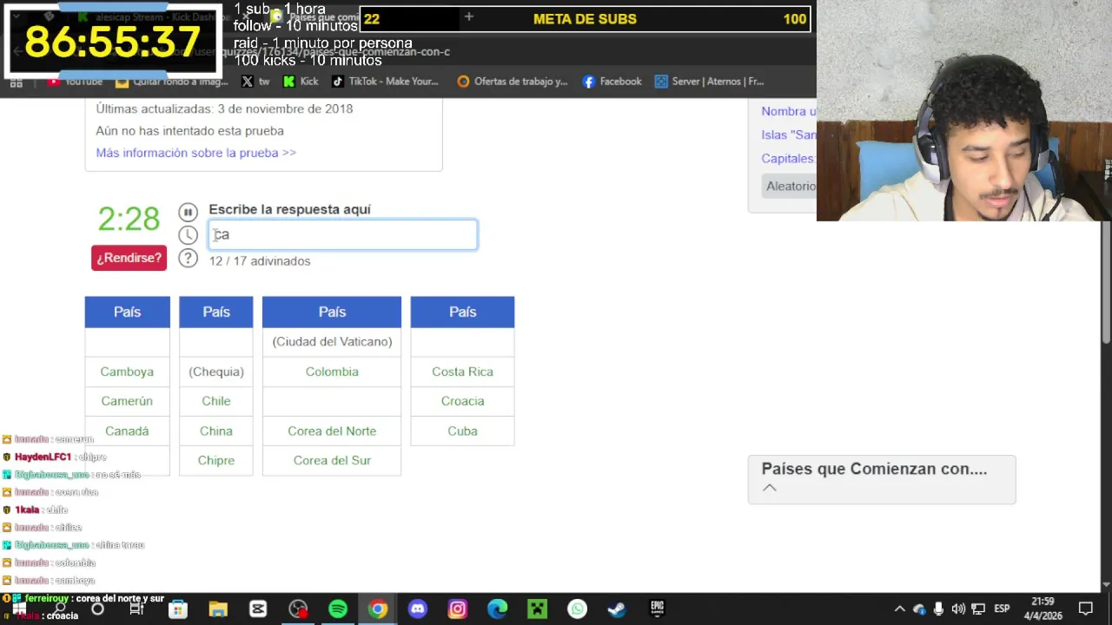Click the Chile cell
This screenshot has width=1112, height=625.
(x=216, y=401)
